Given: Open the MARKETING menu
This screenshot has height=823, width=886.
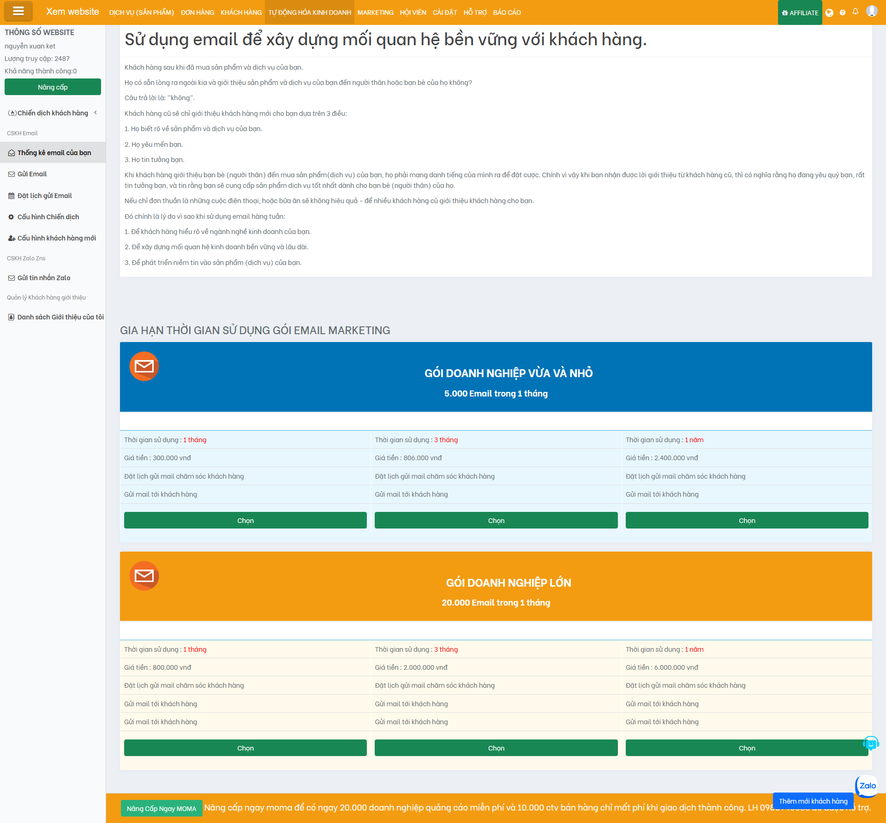Looking at the screenshot, I should 375,12.
